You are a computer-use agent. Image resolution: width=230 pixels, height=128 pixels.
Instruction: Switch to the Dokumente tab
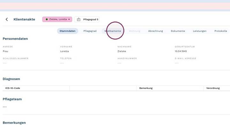(x=178, y=31)
